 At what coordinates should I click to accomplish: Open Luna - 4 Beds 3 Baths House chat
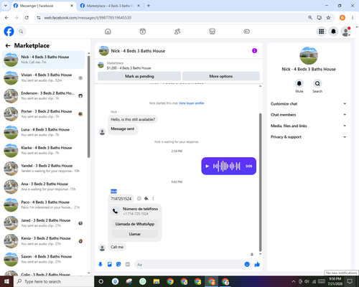point(43,132)
